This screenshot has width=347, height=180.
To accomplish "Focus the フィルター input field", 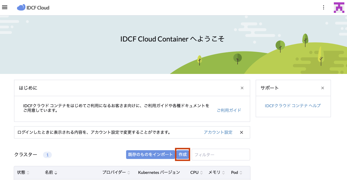I will [221, 155].
